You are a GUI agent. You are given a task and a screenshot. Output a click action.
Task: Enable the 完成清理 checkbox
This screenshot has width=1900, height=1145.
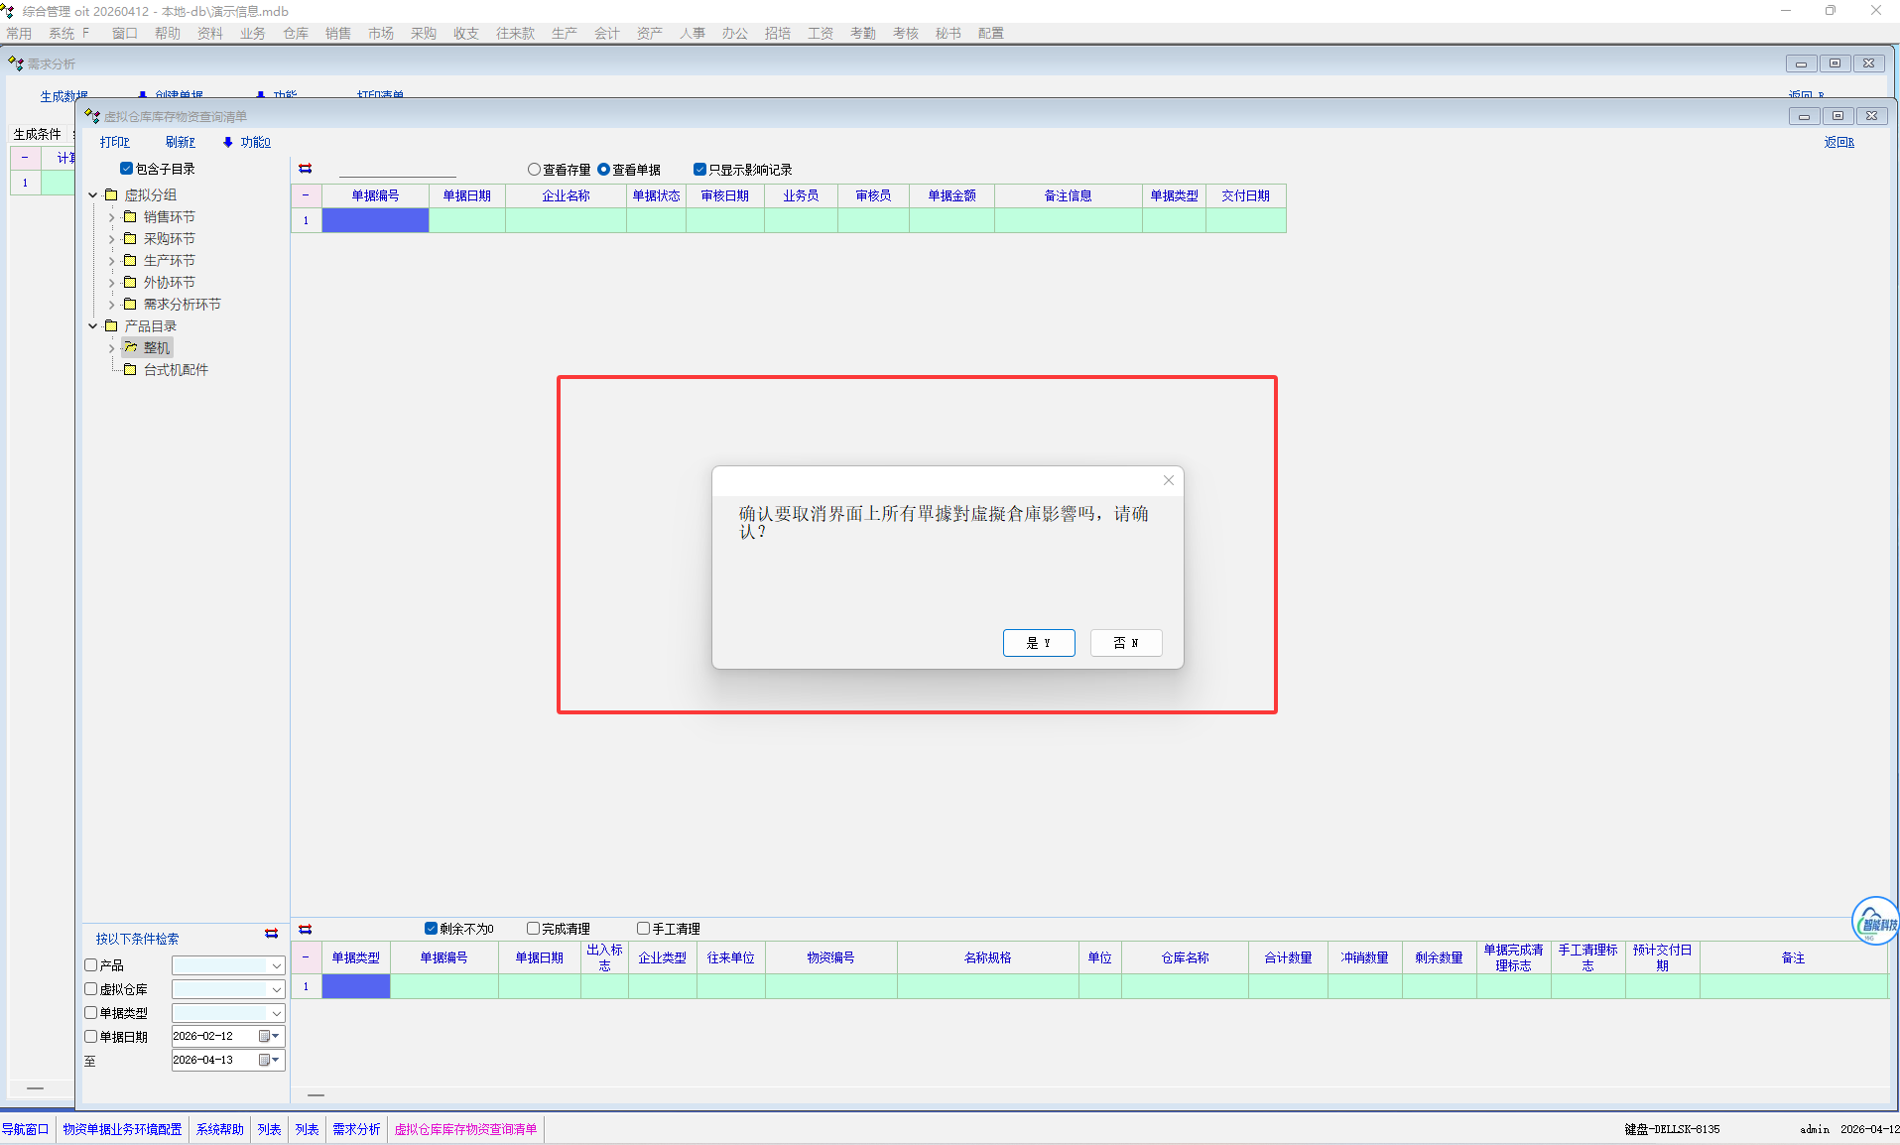pyautogui.click(x=533, y=929)
